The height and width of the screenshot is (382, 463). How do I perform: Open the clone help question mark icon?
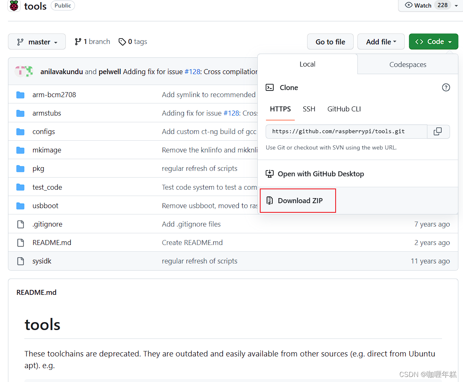coord(446,88)
